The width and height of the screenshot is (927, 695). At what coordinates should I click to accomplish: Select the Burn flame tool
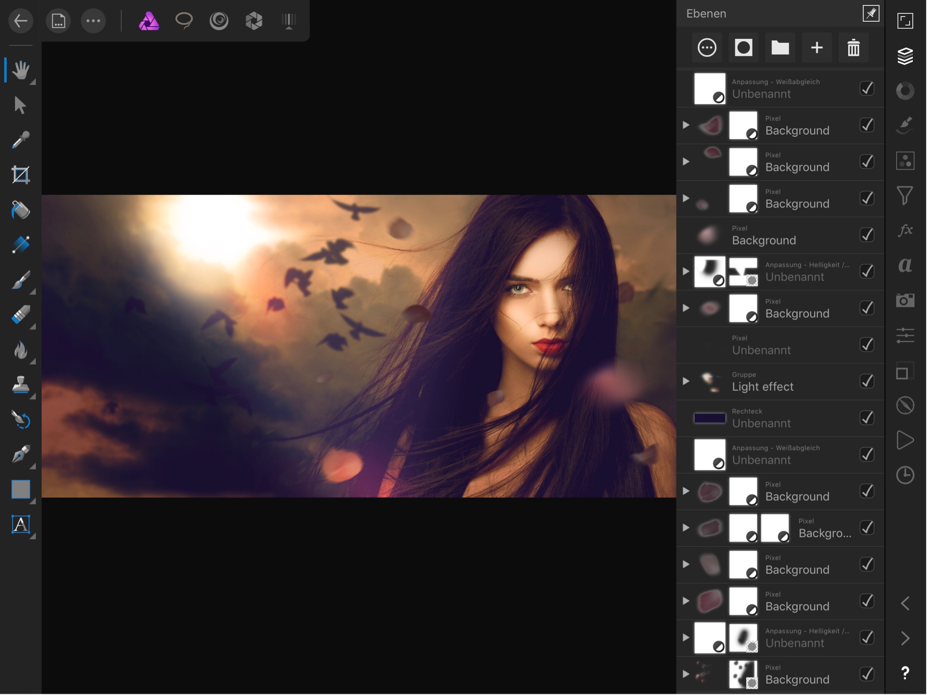pyautogui.click(x=20, y=350)
